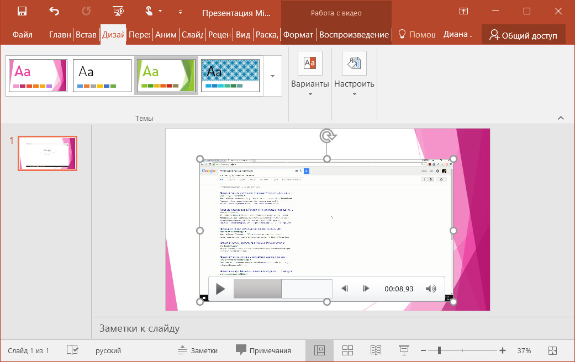Mute the video sound

430,288
